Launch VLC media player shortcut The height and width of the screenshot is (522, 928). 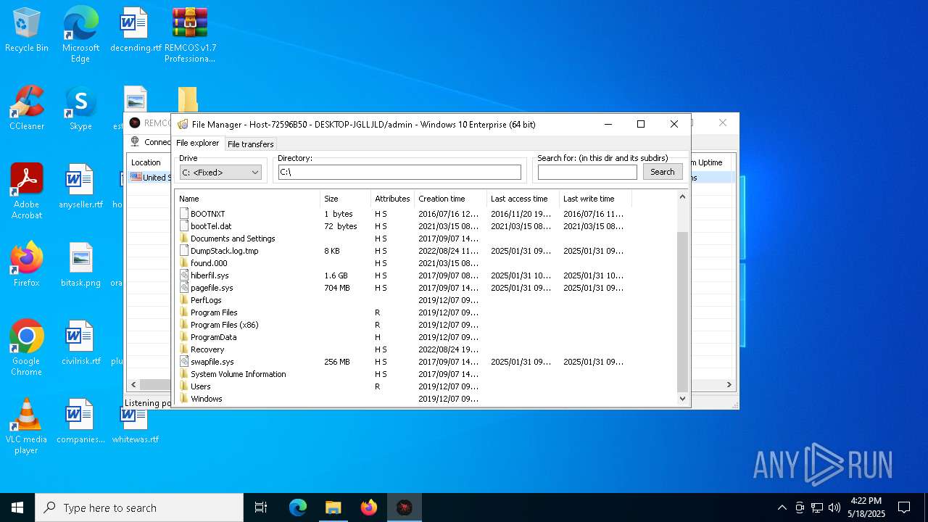click(27, 426)
